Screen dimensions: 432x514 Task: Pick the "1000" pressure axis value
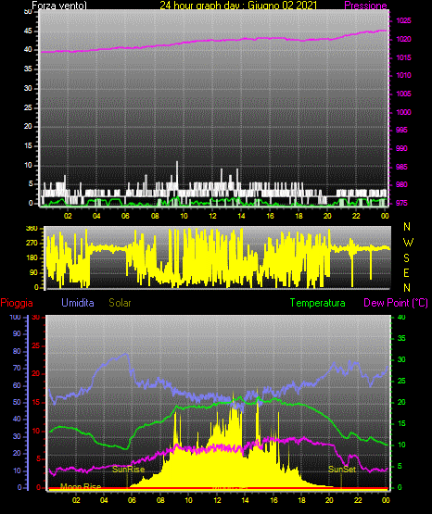403,112
